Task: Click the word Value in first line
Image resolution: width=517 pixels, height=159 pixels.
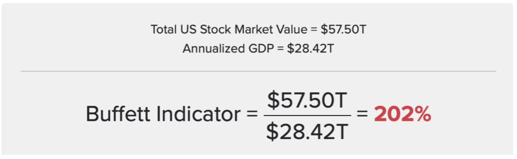Action: click(x=295, y=30)
